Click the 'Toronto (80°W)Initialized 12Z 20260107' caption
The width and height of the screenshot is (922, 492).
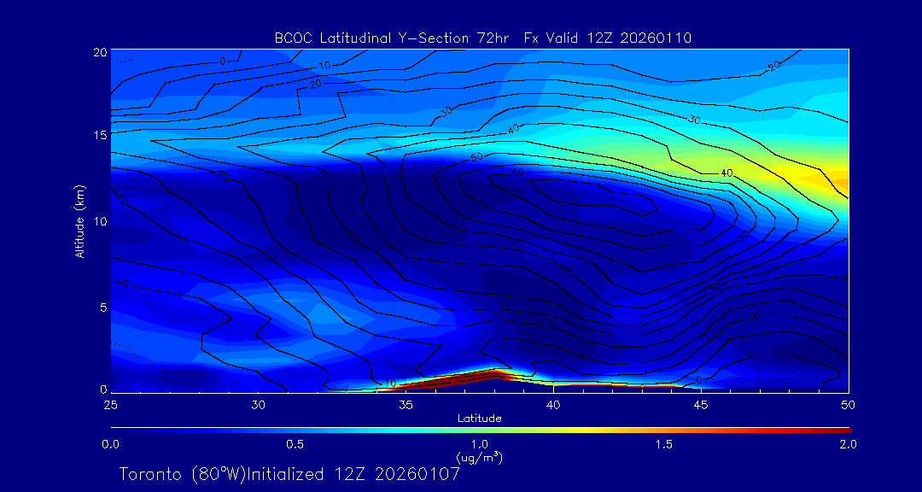290,474
